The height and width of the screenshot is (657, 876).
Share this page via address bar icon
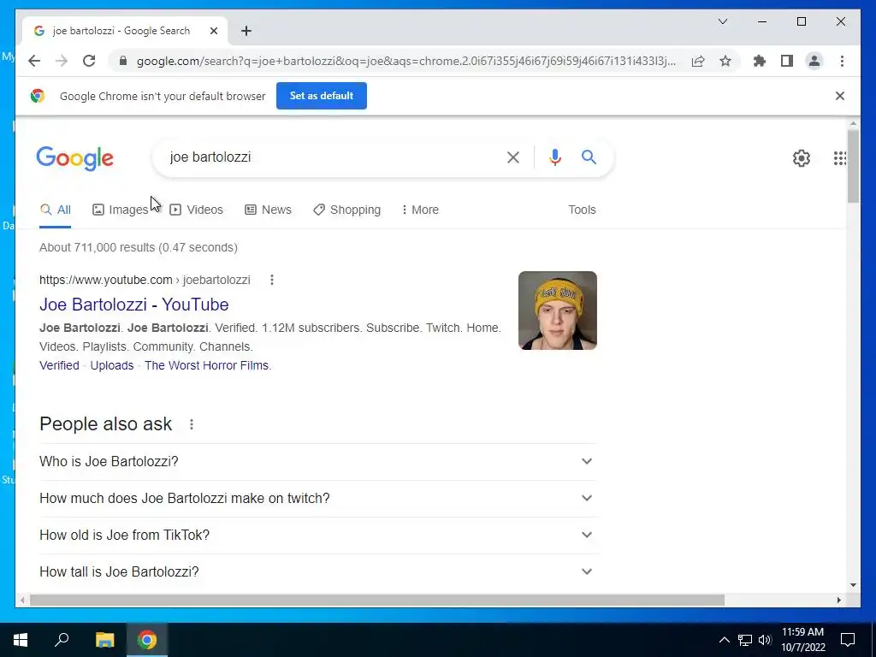pos(698,61)
